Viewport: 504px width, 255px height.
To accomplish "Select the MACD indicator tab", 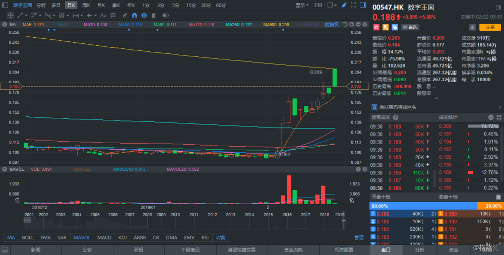I will (104, 237).
